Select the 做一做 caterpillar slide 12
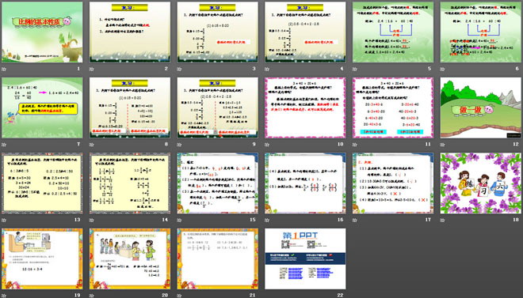The image size is (523, 298). pyautogui.click(x=481, y=108)
